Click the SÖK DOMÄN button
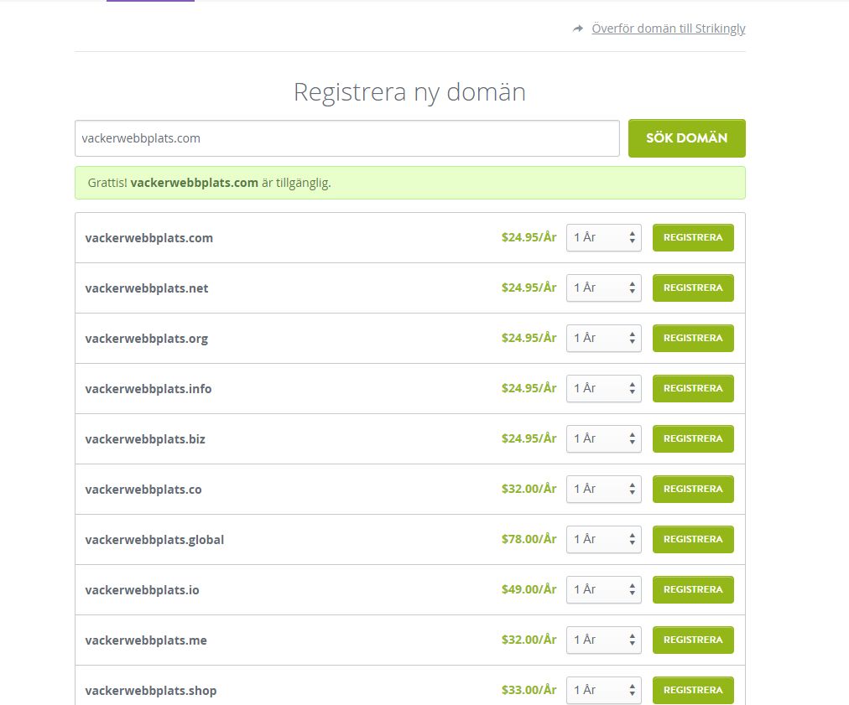The image size is (849, 705). (686, 138)
